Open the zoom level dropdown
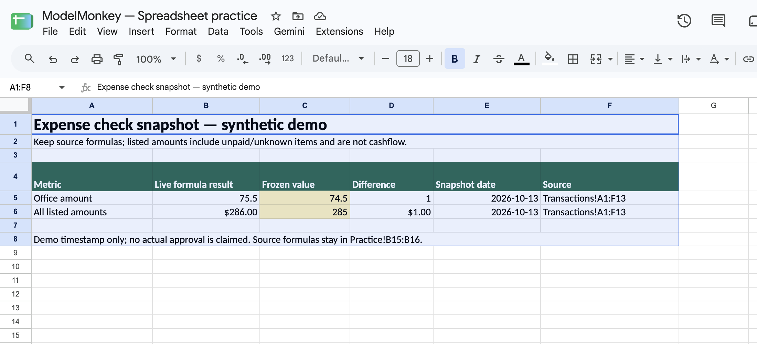The image size is (757, 344). [x=156, y=59]
